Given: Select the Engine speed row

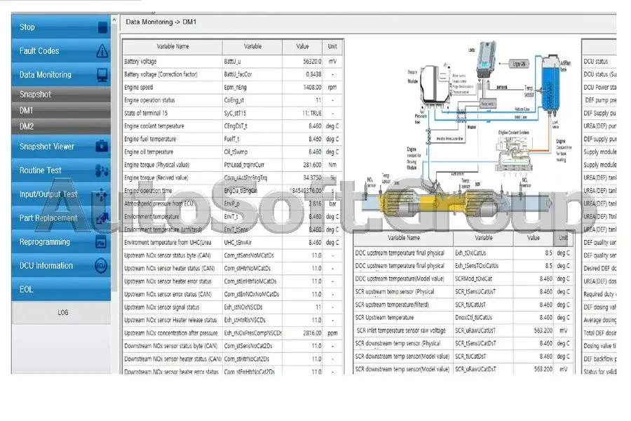Looking at the screenshot, I should pos(233,88).
